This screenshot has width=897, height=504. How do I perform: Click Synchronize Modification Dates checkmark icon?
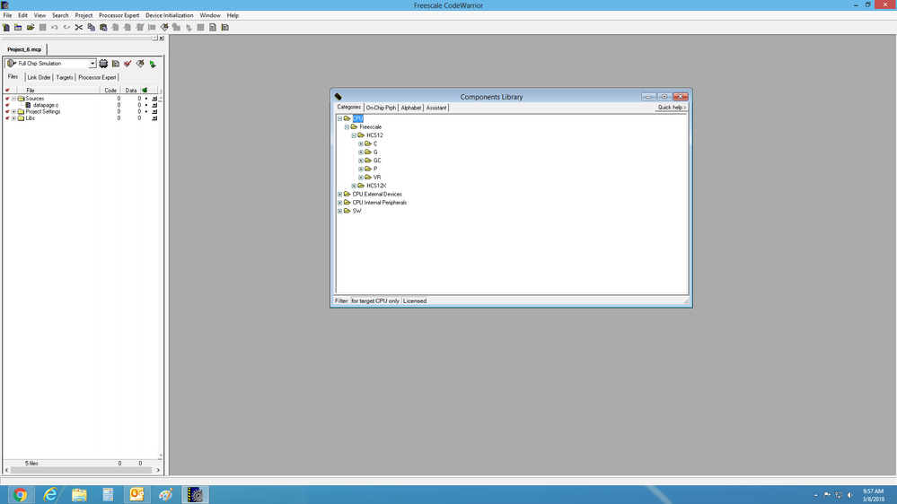click(x=128, y=64)
